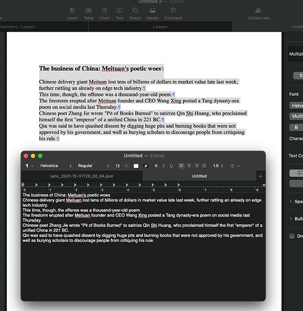This screenshot has width=303, height=311.
Task: Click 'unified China in 221 BC.' in TextEdit
Action: [x=46, y=230]
